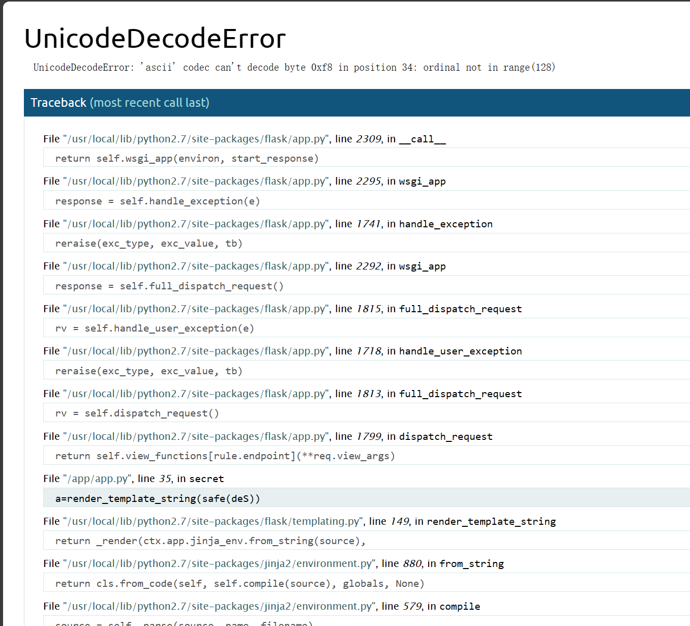Open highlighted line a=render_template_string(safe(deS))
This screenshot has height=626, width=690.
[x=367, y=498]
